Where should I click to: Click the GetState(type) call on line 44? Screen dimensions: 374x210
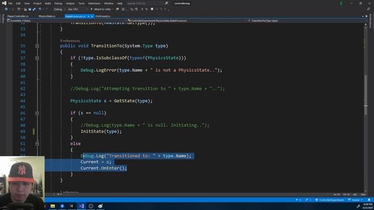point(133,101)
